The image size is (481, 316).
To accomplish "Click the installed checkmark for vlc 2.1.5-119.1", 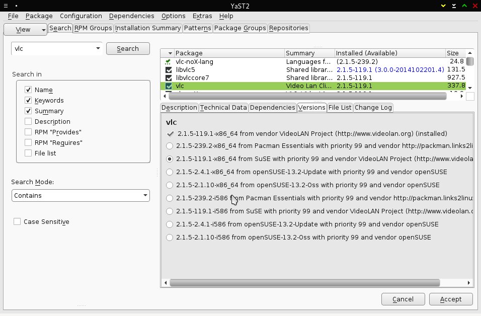I will coord(170,134).
